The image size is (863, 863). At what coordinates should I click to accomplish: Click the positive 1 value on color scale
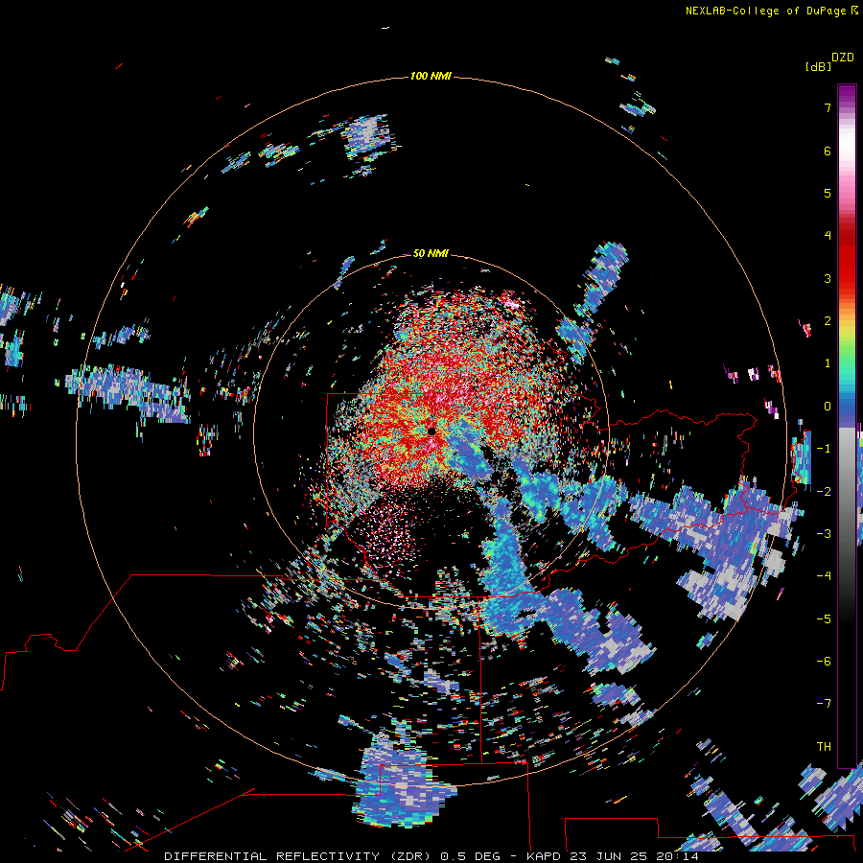click(x=828, y=363)
